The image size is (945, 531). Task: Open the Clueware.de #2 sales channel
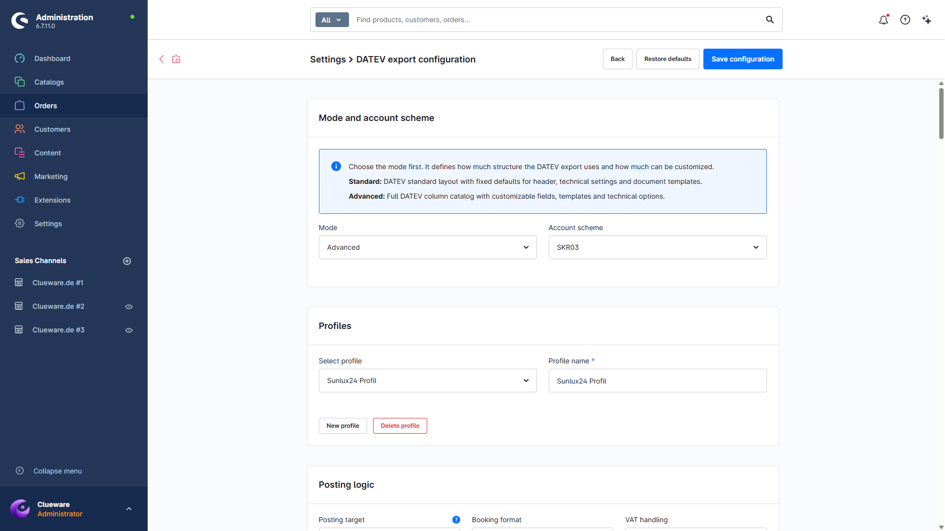click(59, 306)
